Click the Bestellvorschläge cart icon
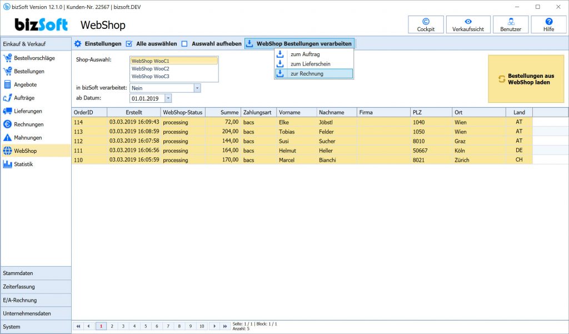Viewport: 569px width, 334px height. point(7,58)
